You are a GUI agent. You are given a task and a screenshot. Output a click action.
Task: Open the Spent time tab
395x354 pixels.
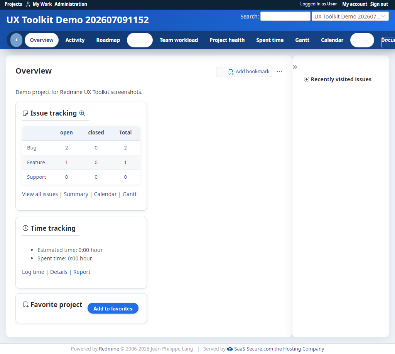coord(270,40)
